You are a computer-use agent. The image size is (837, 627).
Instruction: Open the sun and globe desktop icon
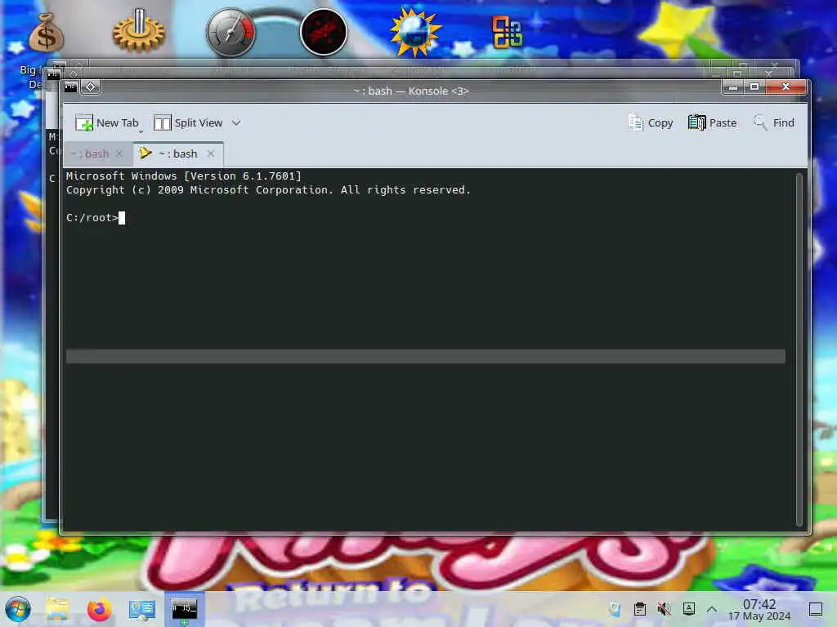[x=415, y=32]
